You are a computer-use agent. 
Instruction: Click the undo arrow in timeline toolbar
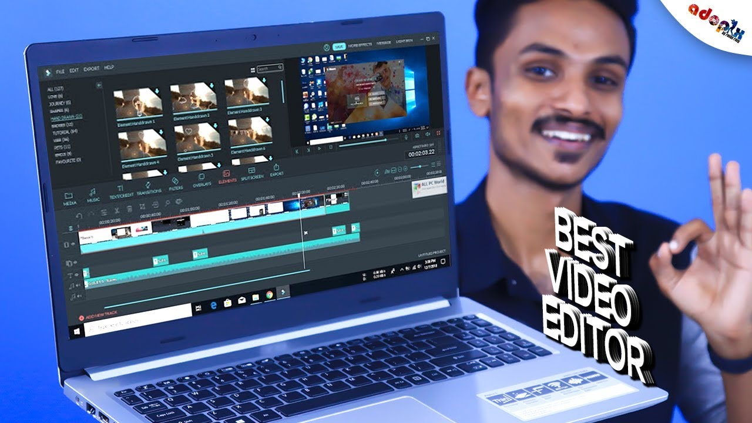79,215
